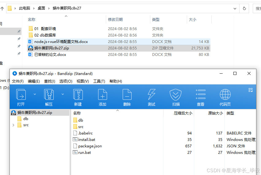Maximize the Bandizip window
Viewport: 261px width, 175px height.
pos(235,73)
